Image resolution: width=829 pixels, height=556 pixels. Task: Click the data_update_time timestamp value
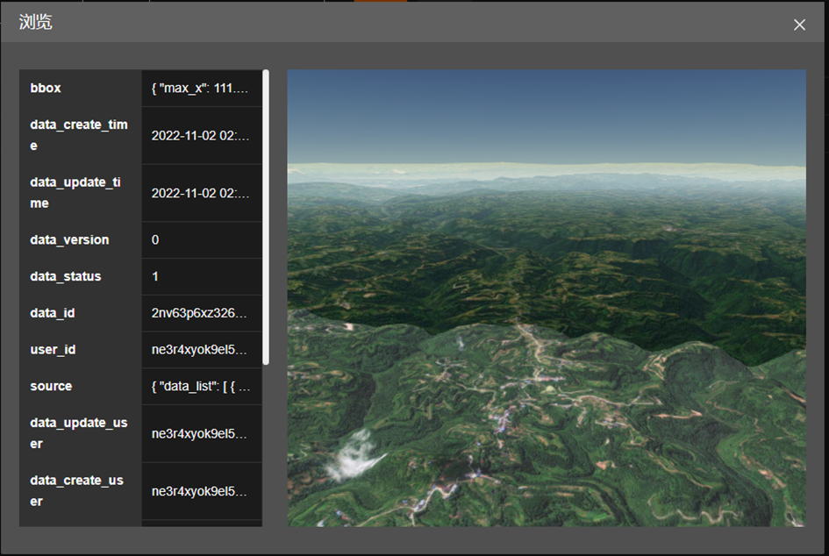tap(200, 193)
